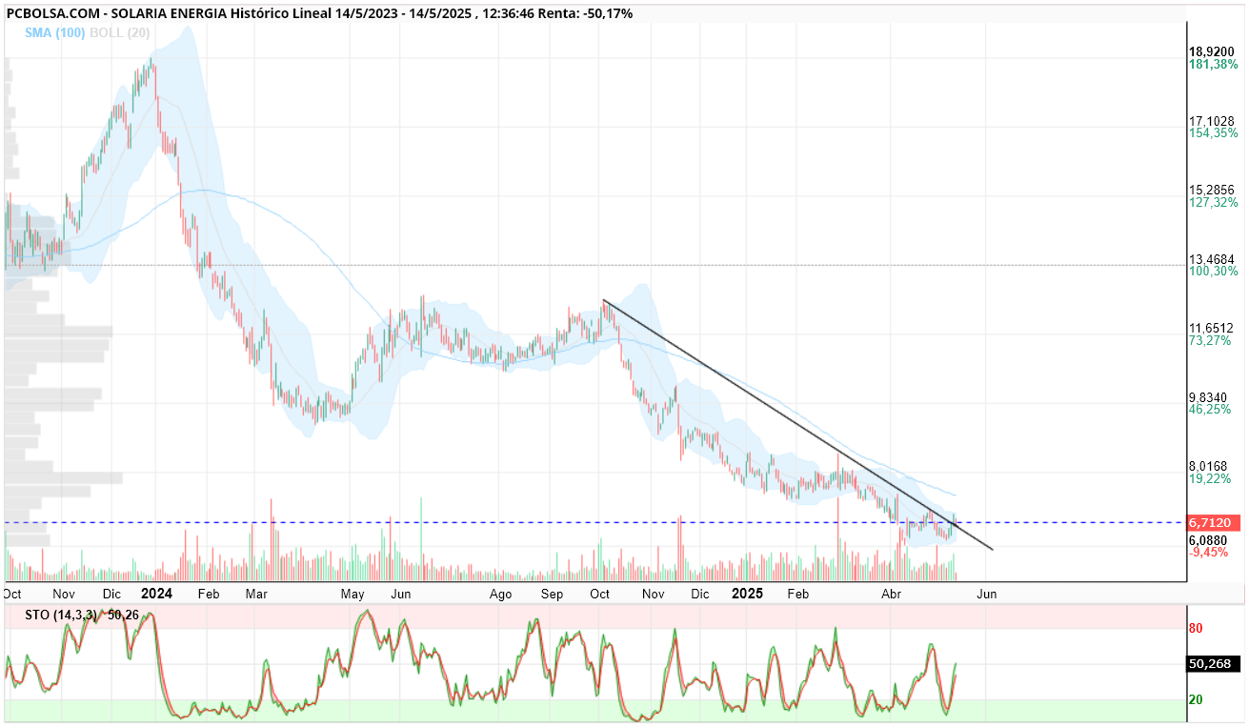Click the 100,30% percentage label
Screen dimensions: 1249x727
pos(1214,272)
